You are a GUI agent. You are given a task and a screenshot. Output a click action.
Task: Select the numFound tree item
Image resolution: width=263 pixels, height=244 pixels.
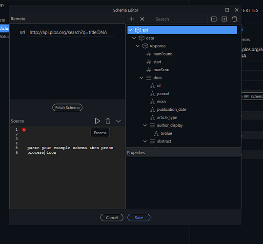click(x=162, y=54)
